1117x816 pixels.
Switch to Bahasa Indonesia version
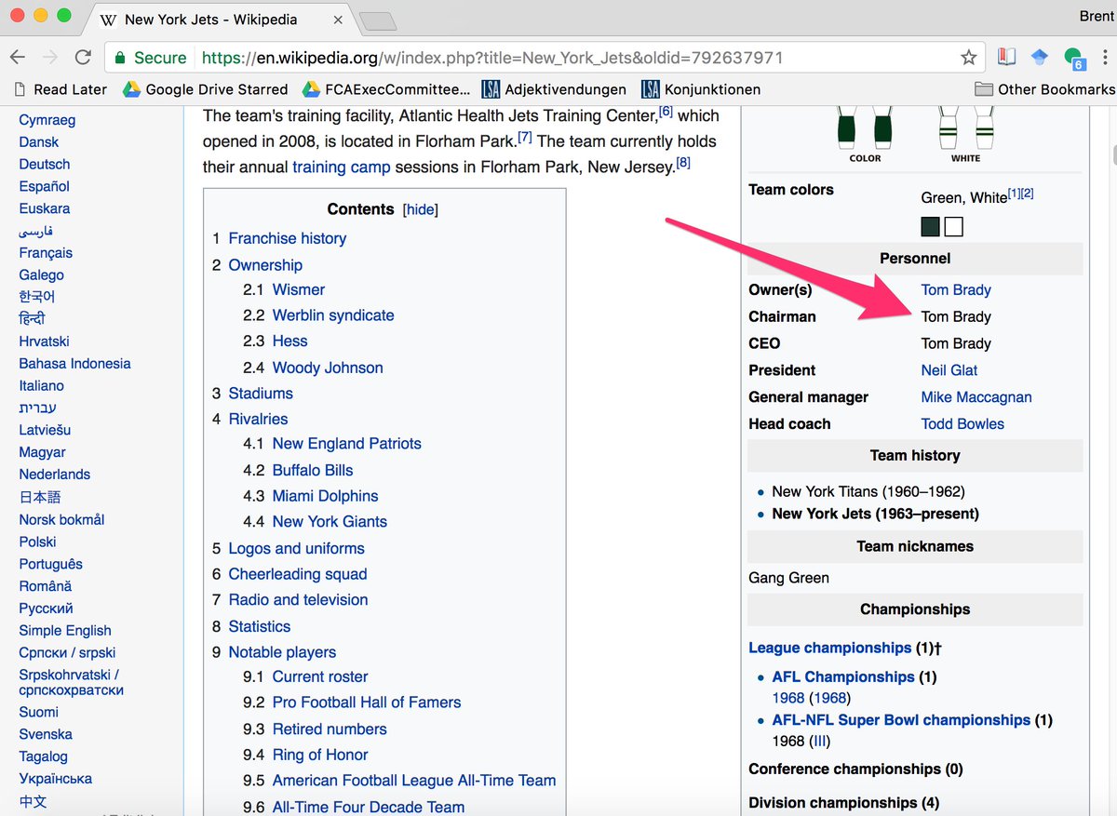click(x=74, y=364)
